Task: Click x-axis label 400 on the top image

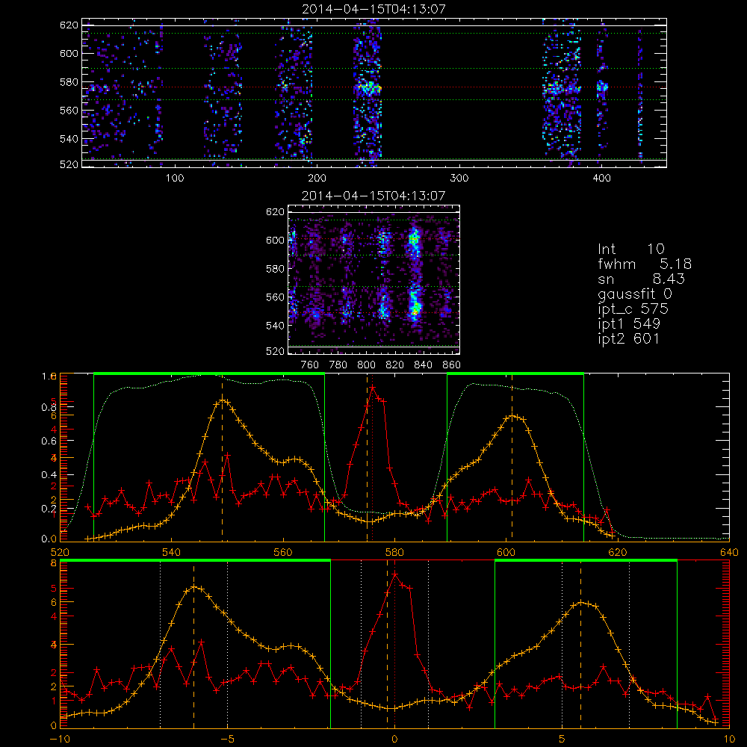Action: (x=601, y=179)
